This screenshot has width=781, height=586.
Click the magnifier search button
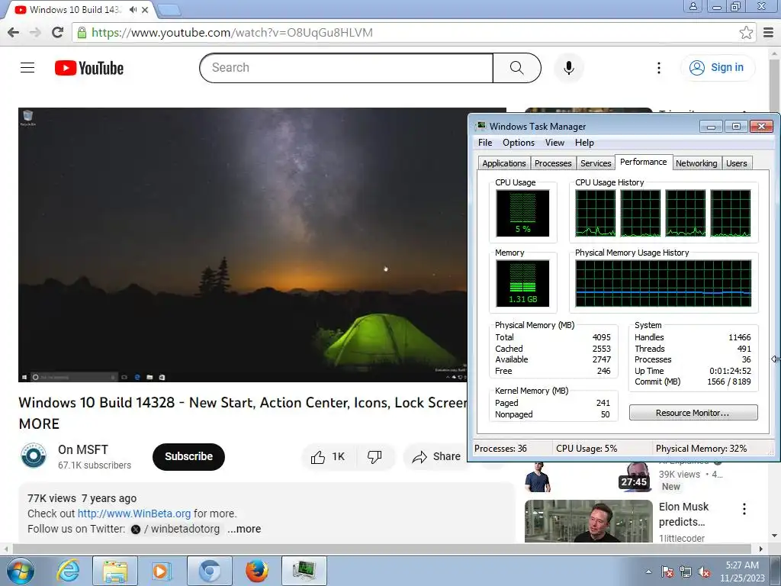tap(516, 68)
